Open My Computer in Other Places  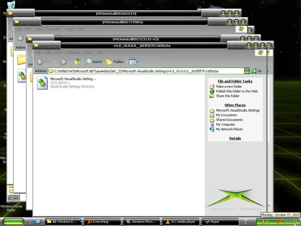tap(225, 124)
